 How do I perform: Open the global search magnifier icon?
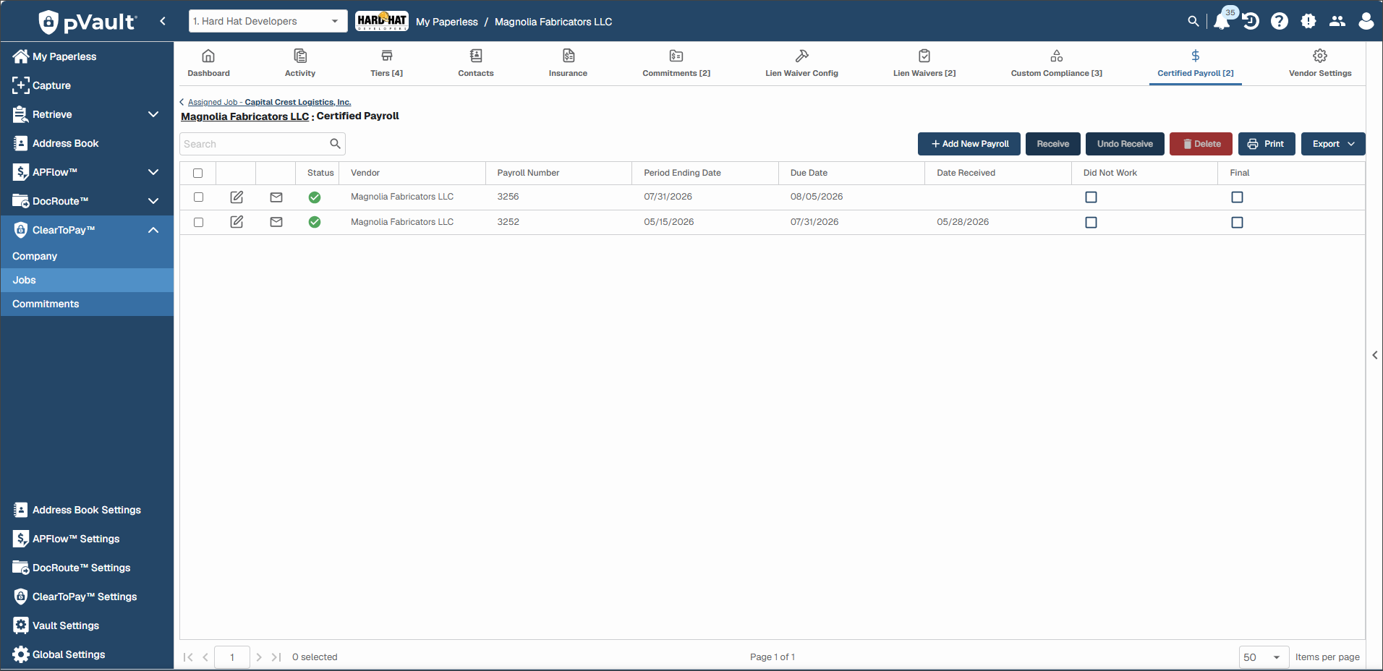click(1193, 22)
